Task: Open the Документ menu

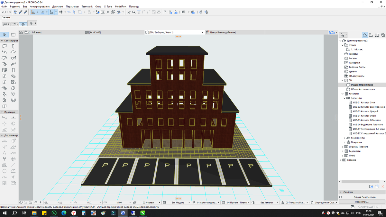Action: [58, 6]
